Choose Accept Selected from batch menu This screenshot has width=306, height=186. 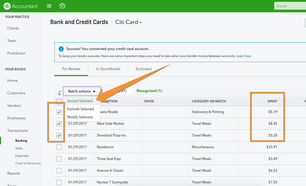pos(80,101)
